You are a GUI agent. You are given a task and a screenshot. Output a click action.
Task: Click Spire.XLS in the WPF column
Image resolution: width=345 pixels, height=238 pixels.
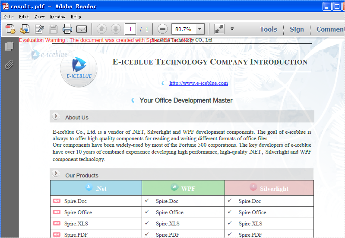168,224
